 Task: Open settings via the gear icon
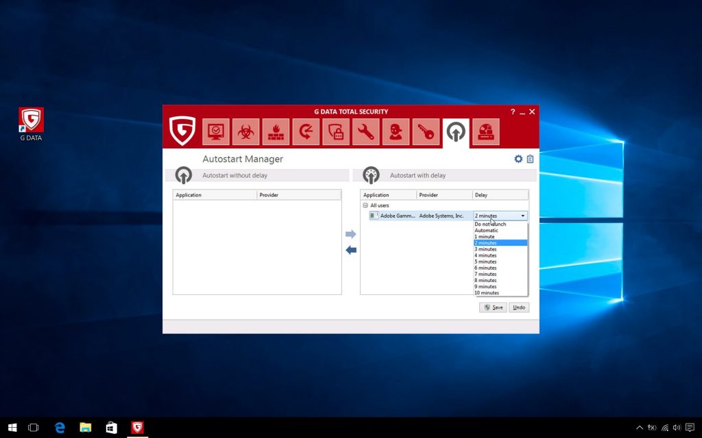pyautogui.click(x=518, y=159)
